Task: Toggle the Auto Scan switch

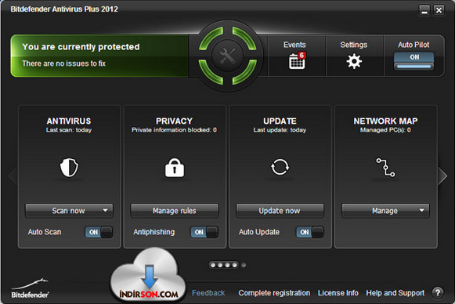Action: tap(99, 232)
